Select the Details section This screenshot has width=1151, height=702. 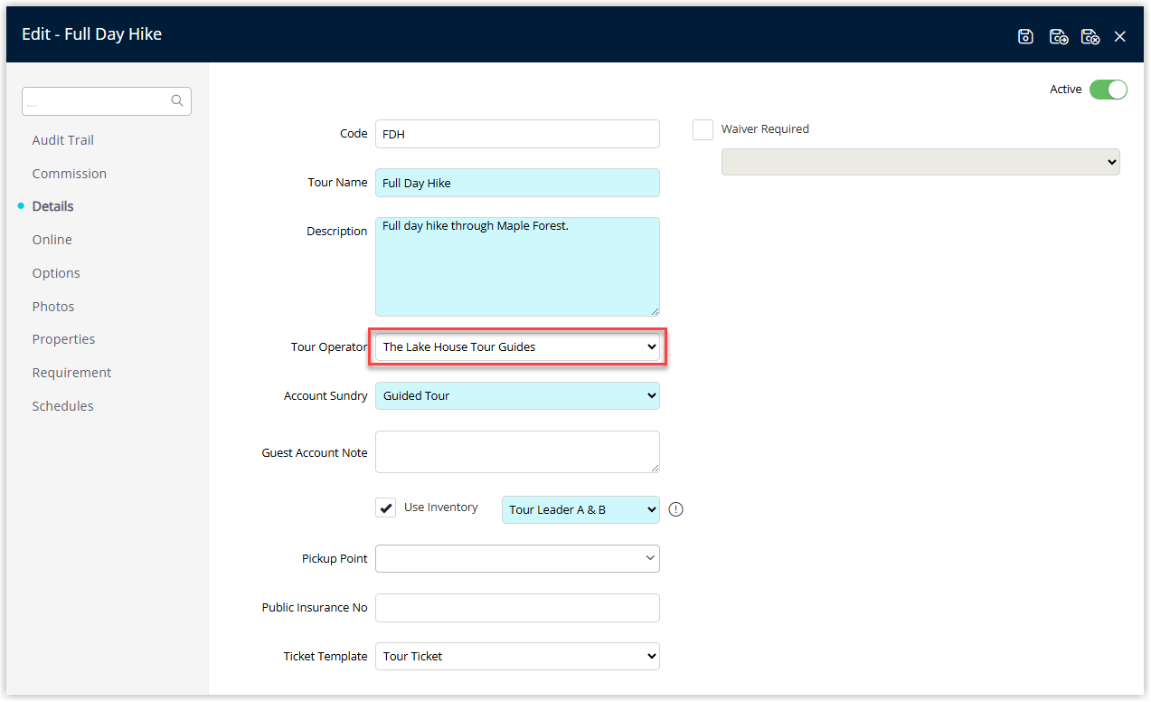point(53,206)
